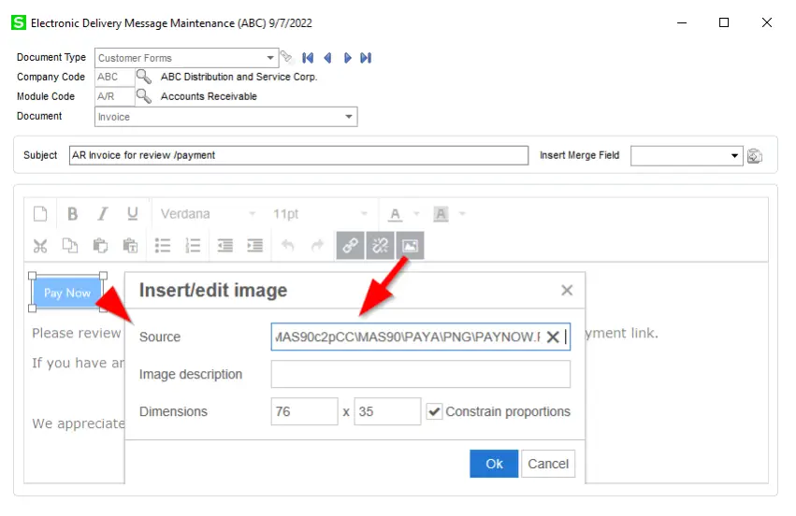The image size is (796, 516).
Task: Click the Remove link toolbar icon
Action: coord(380,246)
